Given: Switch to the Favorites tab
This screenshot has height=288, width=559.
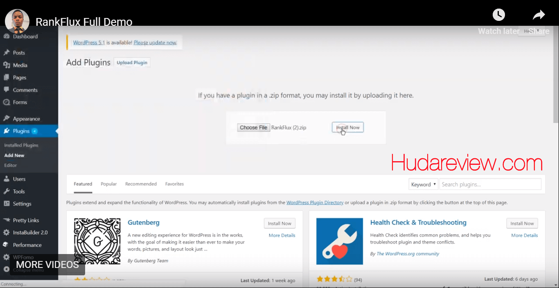Looking at the screenshot, I should [x=174, y=184].
